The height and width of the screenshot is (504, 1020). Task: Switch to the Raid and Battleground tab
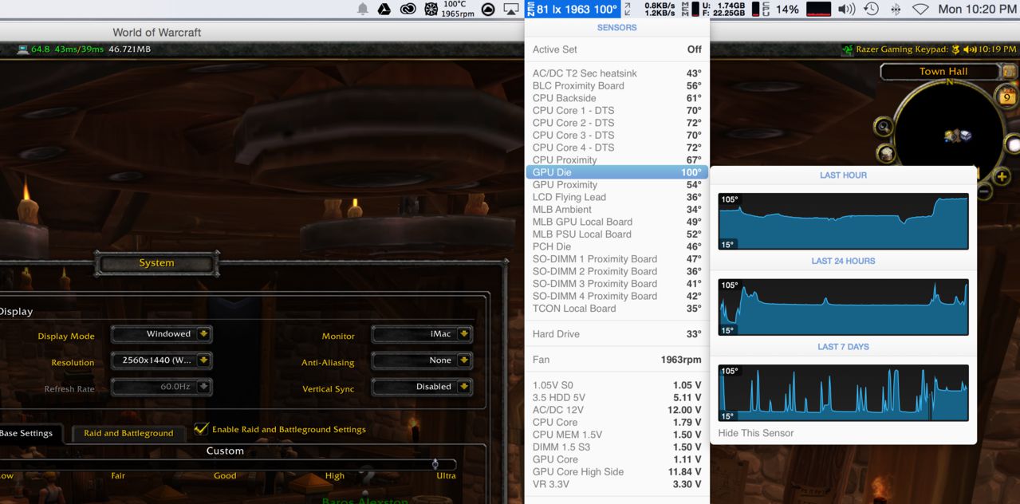click(x=128, y=433)
